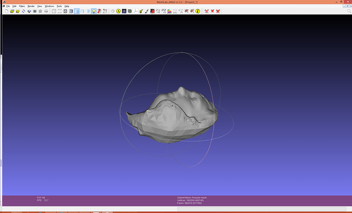Open the File menu
352x213 pixels.
pos(8,6)
